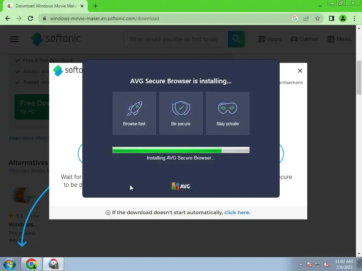Bookmark this page with the star icon
362x271 pixels.
pos(317,18)
